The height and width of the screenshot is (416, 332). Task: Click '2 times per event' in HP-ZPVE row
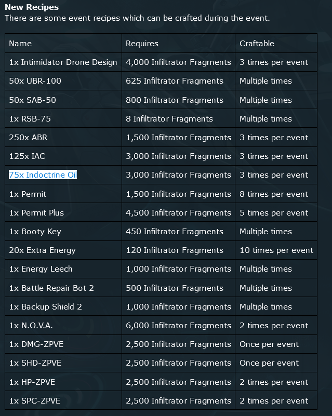(x=276, y=382)
